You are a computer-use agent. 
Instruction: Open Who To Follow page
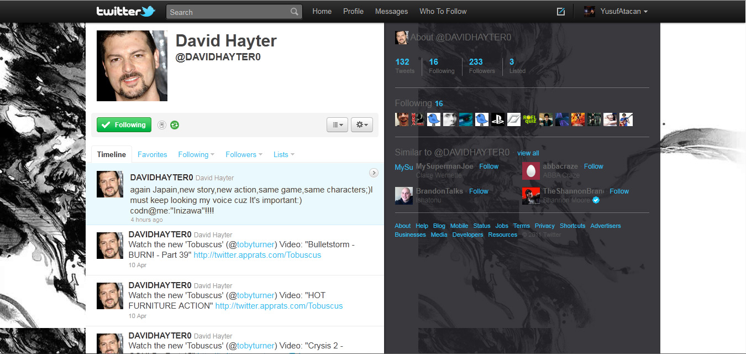pos(443,11)
